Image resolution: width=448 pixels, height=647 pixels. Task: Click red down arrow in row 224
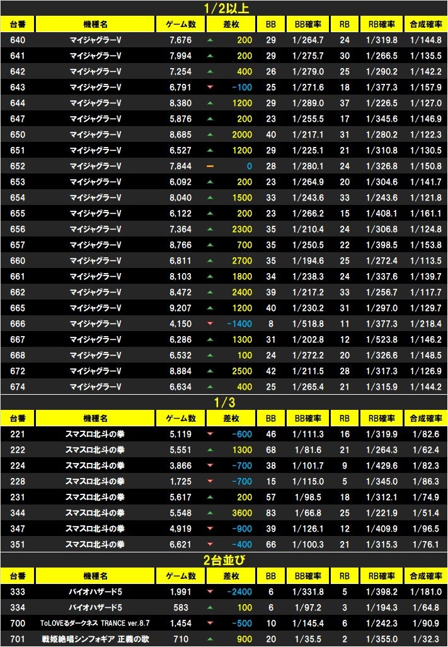[x=210, y=465]
